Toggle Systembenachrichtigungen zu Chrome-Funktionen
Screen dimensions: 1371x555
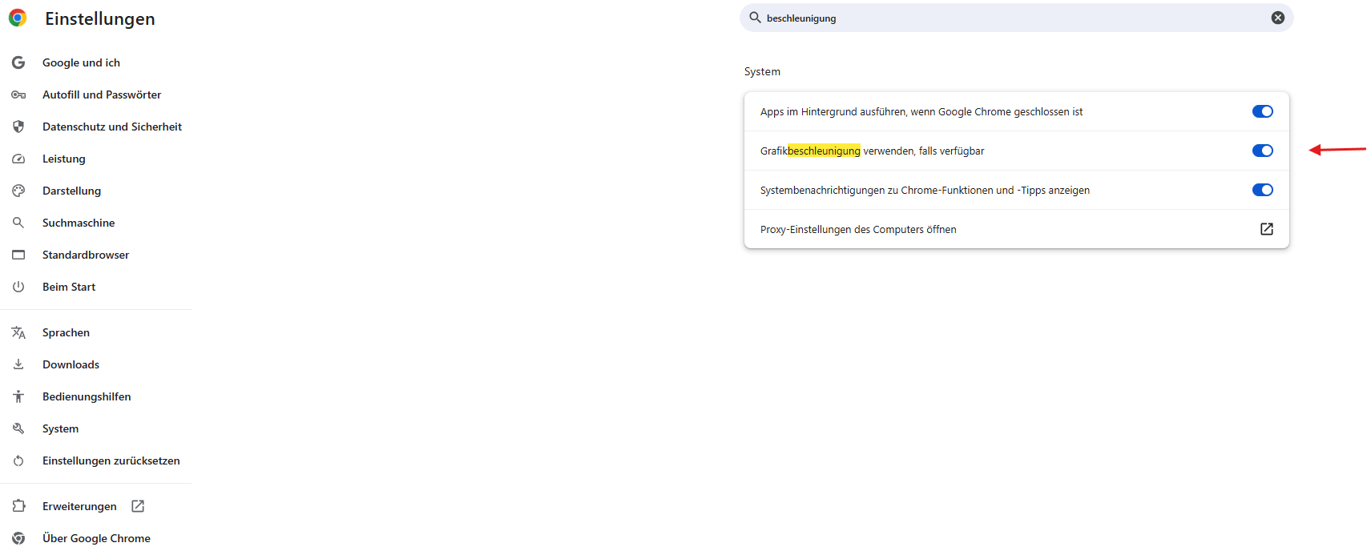(1263, 190)
